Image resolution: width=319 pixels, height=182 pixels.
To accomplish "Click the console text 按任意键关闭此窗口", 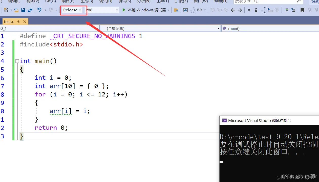I will tap(263, 152).
